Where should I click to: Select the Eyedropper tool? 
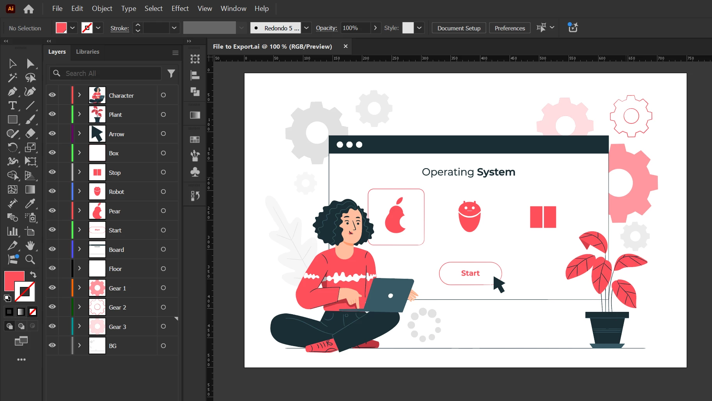click(x=30, y=204)
